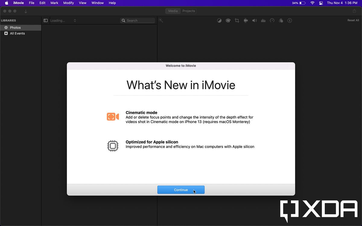Click in the Search field
The image size is (362, 226).
[138, 20]
